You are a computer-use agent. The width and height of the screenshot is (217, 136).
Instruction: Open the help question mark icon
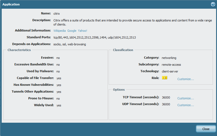pos(213,4)
